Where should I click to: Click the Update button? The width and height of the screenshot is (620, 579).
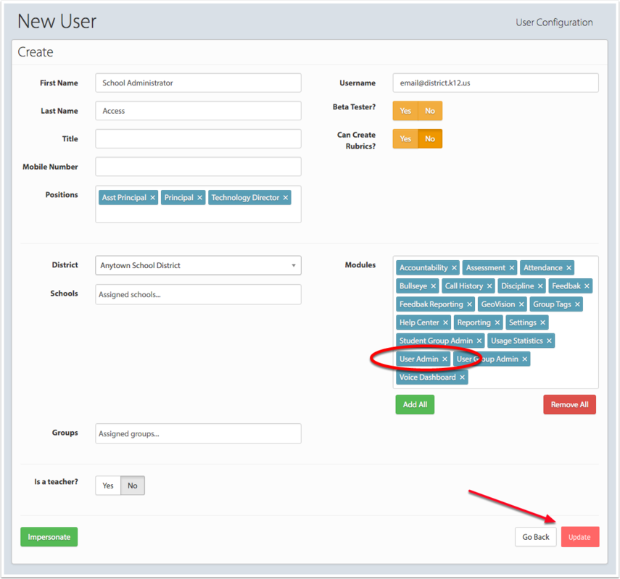[x=580, y=537]
